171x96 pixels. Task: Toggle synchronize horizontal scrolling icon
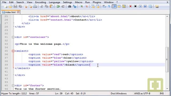click(98, 6)
